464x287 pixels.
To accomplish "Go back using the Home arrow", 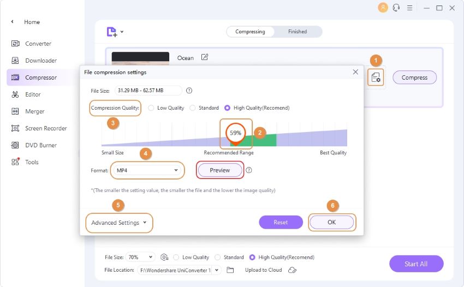I will point(12,22).
